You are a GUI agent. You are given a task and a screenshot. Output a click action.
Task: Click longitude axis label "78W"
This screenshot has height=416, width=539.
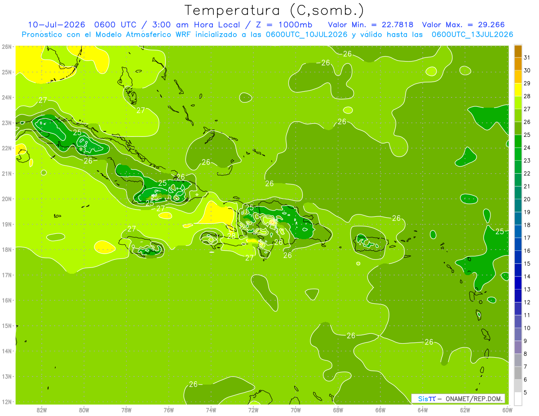click(127, 410)
